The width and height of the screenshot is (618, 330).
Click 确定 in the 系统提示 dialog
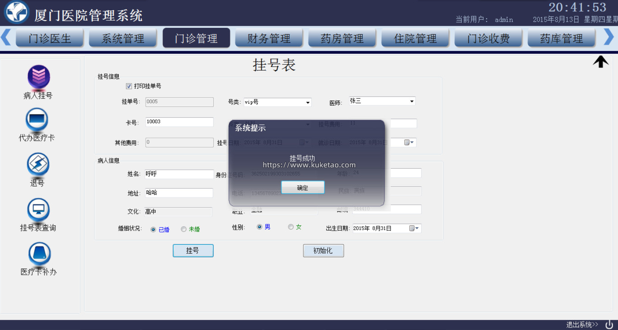click(x=303, y=188)
